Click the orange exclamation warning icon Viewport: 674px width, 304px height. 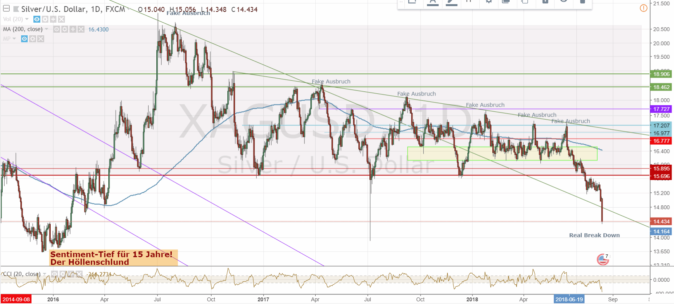(x=644, y=8)
